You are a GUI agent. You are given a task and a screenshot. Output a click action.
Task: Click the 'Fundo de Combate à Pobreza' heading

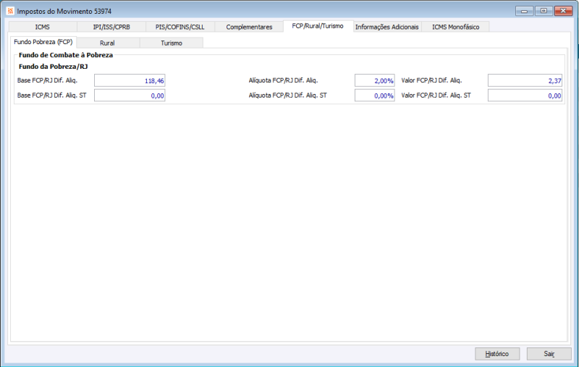point(66,55)
